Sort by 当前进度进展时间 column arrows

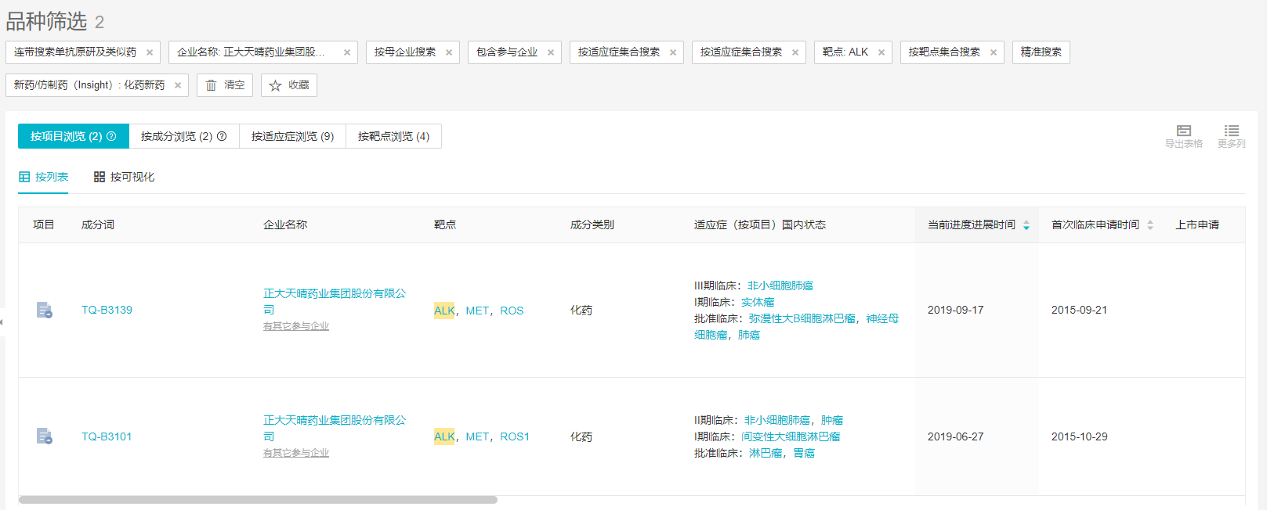click(x=1026, y=225)
